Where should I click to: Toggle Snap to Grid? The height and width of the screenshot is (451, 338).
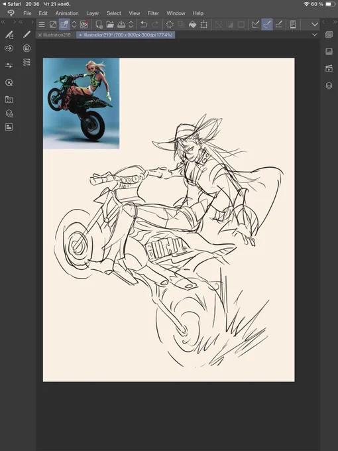coord(278,25)
